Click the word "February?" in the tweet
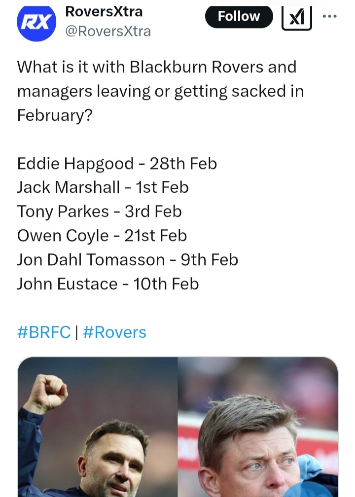The image size is (355, 497). click(55, 115)
